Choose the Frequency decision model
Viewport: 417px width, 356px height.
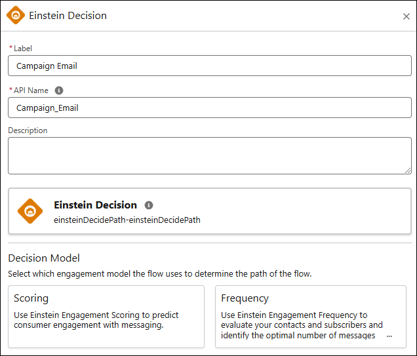pyautogui.click(x=311, y=317)
